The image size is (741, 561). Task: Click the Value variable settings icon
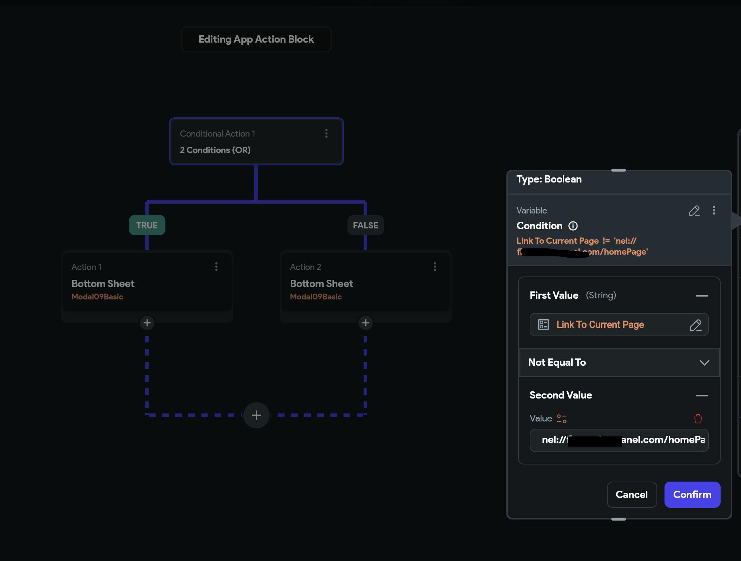tap(562, 419)
